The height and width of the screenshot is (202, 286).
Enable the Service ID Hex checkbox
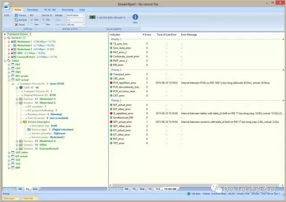point(43,25)
